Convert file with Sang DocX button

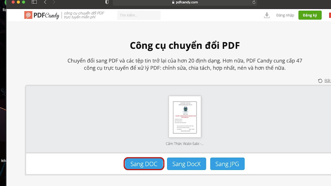tap(187, 164)
